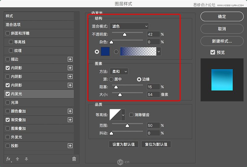Click the 不透明度 opacity slider handle
247x167 pixels.
pos(125,34)
